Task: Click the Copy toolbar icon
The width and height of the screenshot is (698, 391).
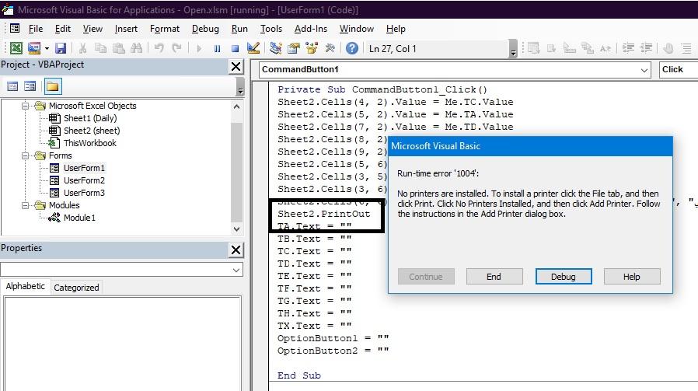Action: (x=100, y=48)
